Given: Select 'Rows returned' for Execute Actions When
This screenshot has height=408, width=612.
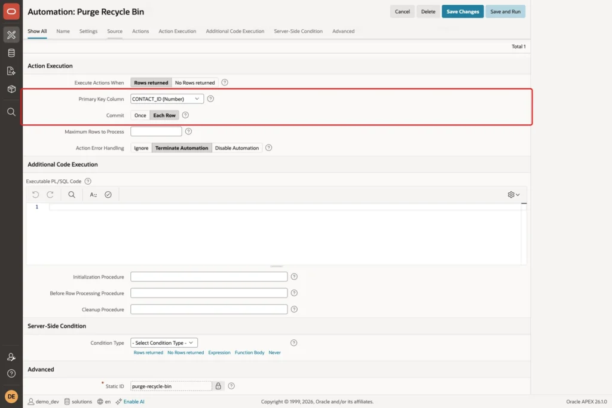Looking at the screenshot, I should [x=151, y=82].
